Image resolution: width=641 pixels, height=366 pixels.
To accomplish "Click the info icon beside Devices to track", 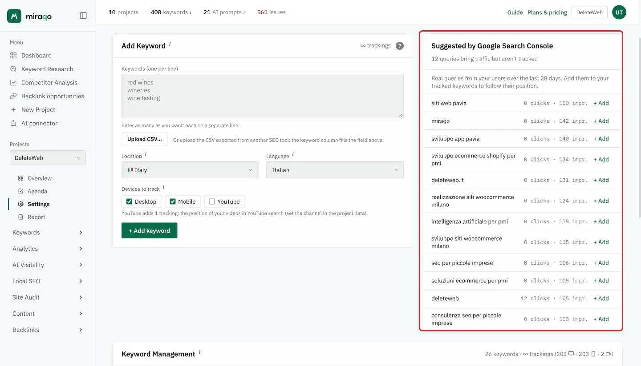I will click(x=163, y=187).
